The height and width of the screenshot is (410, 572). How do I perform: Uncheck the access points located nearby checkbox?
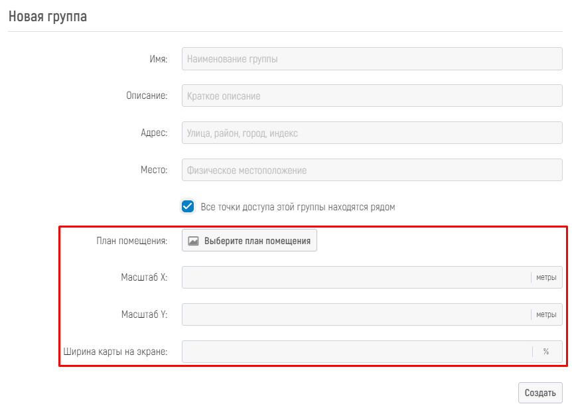tap(188, 206)
